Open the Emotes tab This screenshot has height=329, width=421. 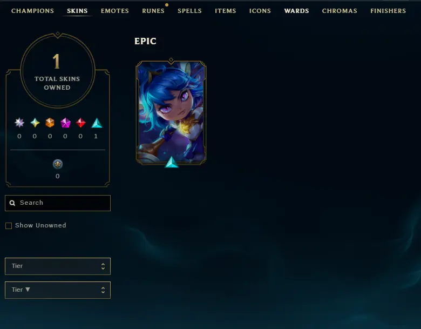click(x=115, y=11)
